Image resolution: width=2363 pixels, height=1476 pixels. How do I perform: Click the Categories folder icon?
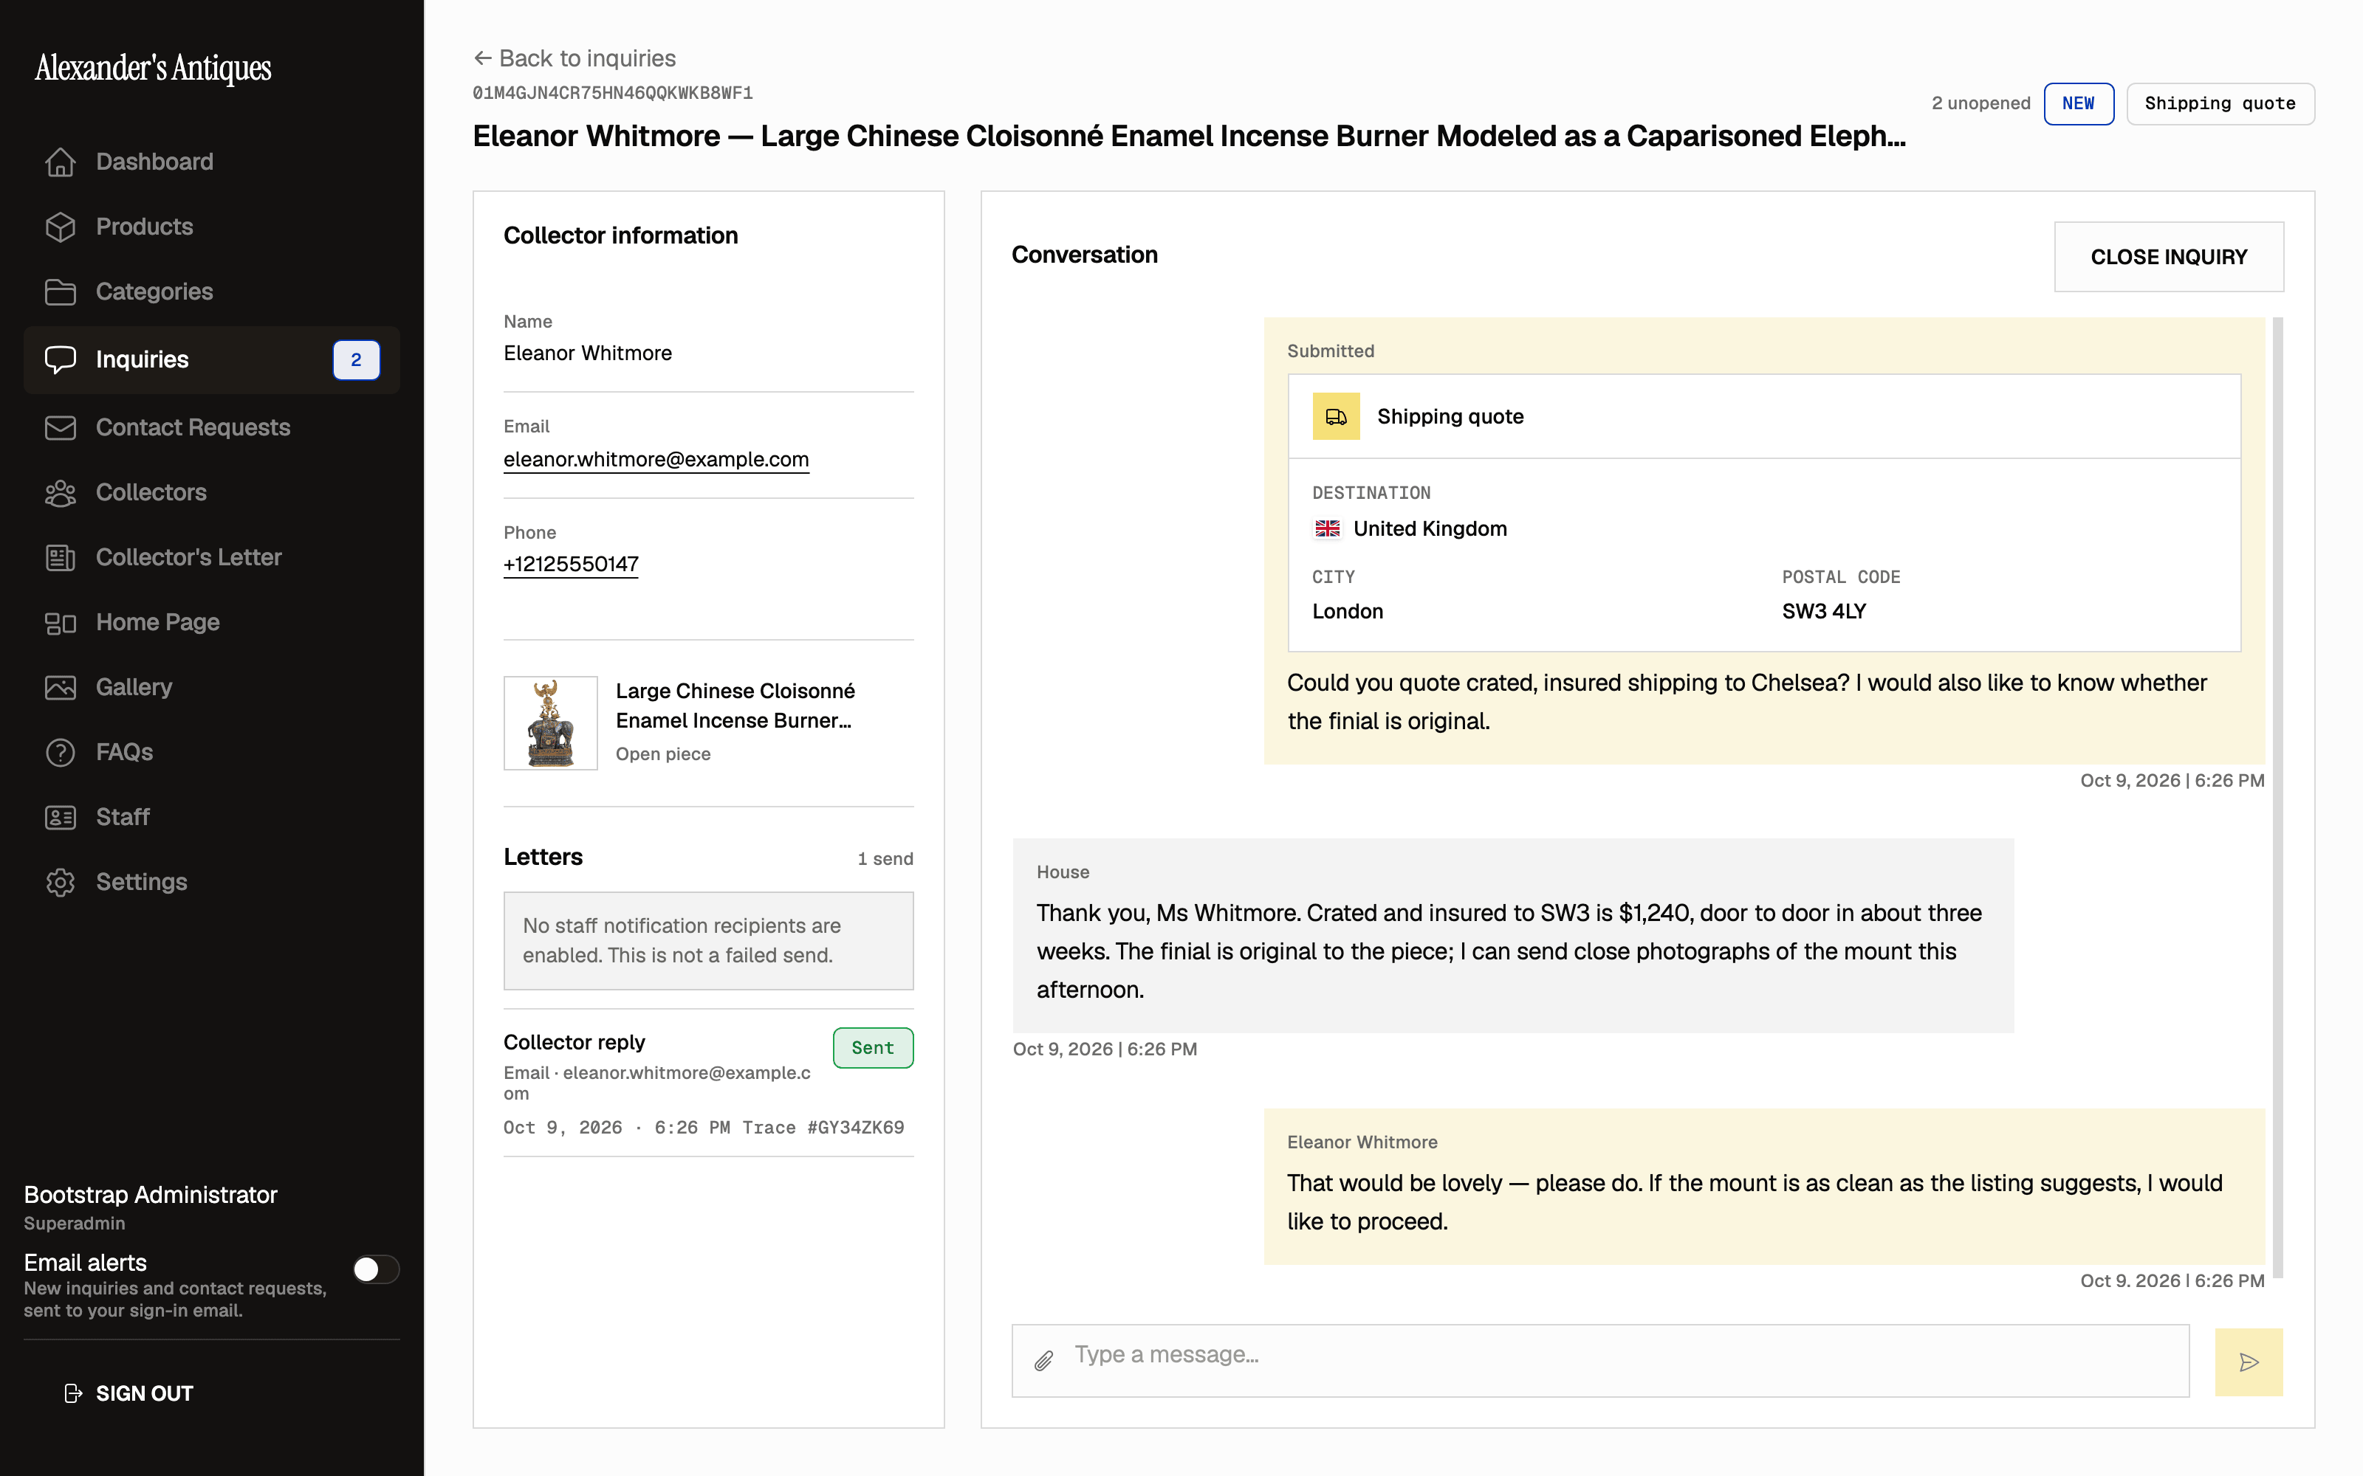[61, 292]
